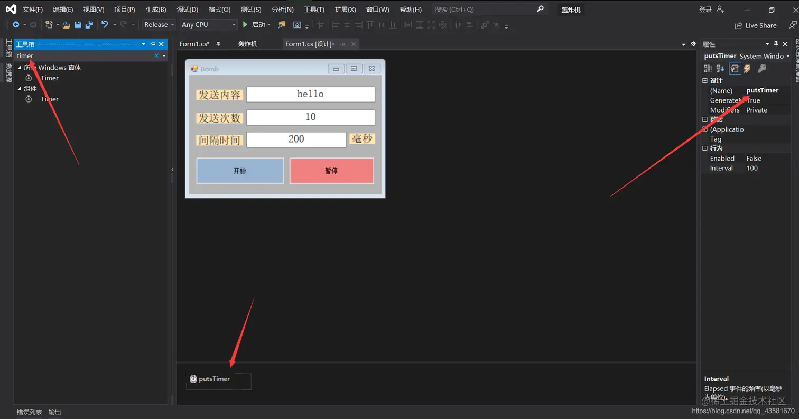The width and height of the screenshot is (799, 419).
Task: Save all files with the multi-disk icon
Action: (x=89, y=25)
